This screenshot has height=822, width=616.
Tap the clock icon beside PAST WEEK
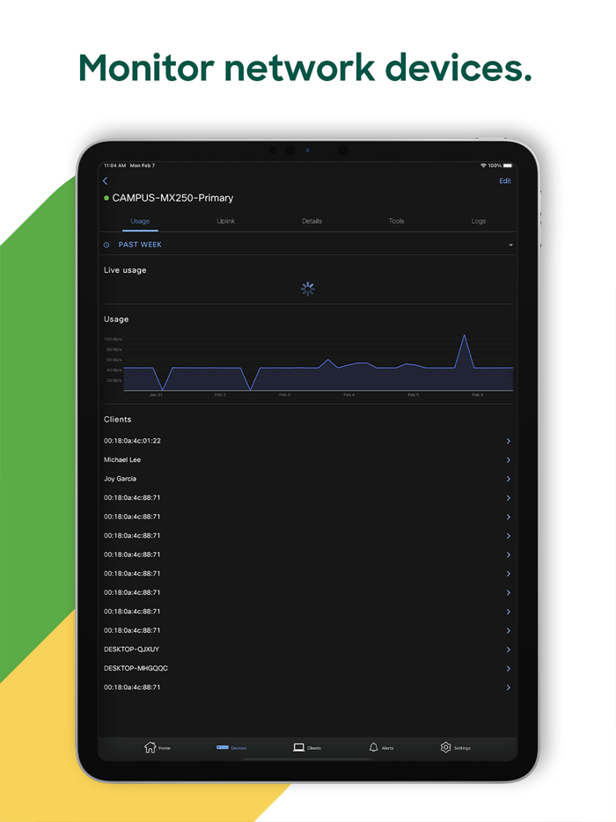pos(107,245)
